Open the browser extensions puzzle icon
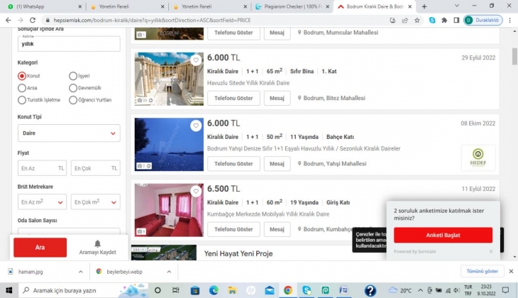Screen dimensions: 518x298 point(444,21)
